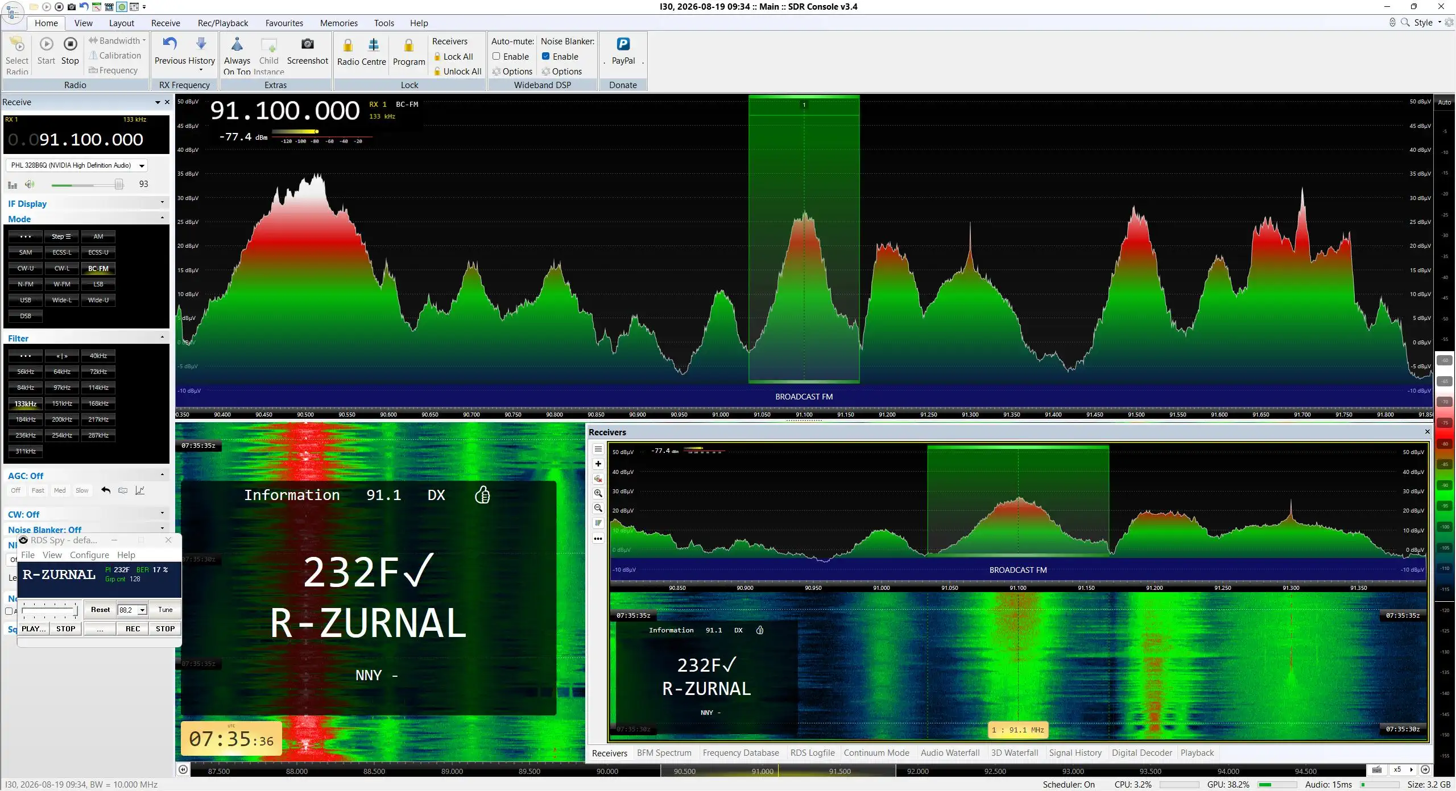Click the plus icon in Receivers panel
Viewport: 1456px width, 791px height.
(598, 464)
